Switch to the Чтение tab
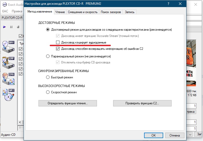 (x=60, y=12)
